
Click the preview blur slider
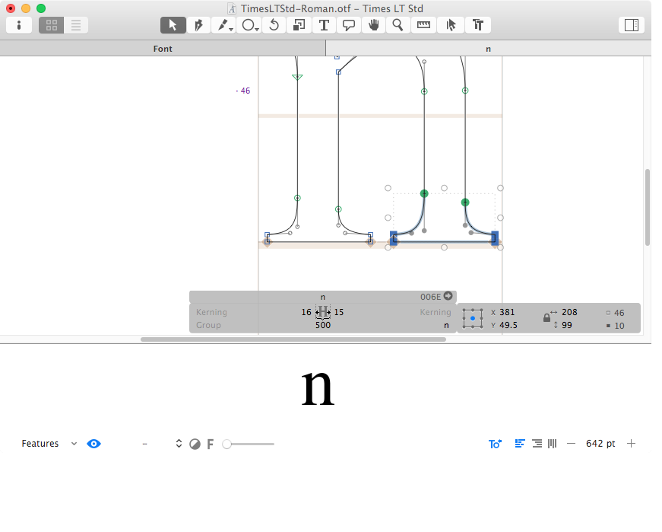click(x=249, y=444)
